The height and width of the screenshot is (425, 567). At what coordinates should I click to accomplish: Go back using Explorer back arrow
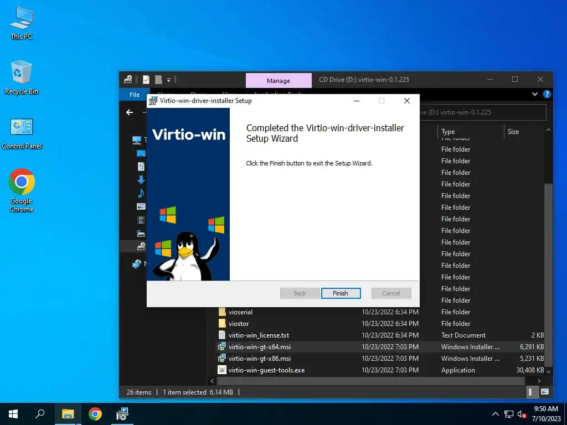click(x=130, y=112)
